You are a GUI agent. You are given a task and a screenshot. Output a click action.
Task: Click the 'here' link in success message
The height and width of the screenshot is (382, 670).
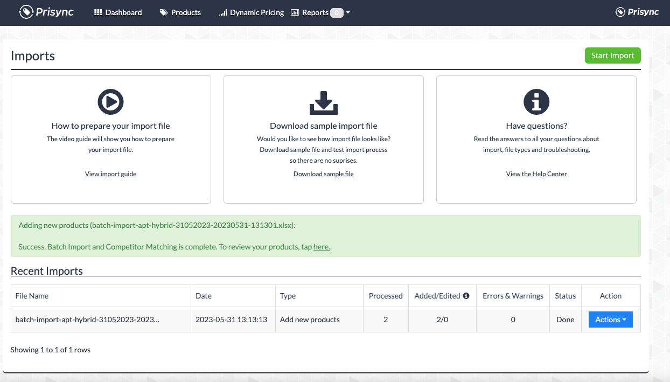pos(321,247)
